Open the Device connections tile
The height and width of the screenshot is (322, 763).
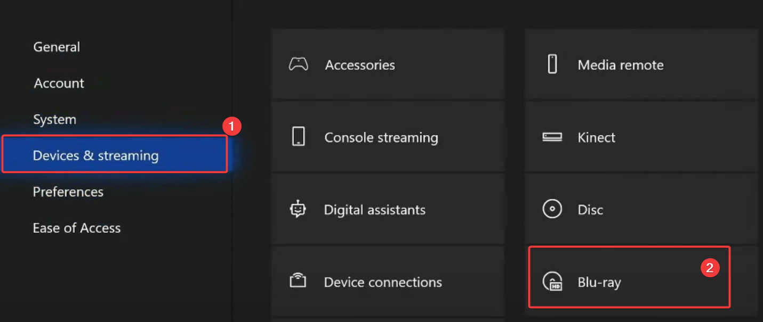(388, 282)
